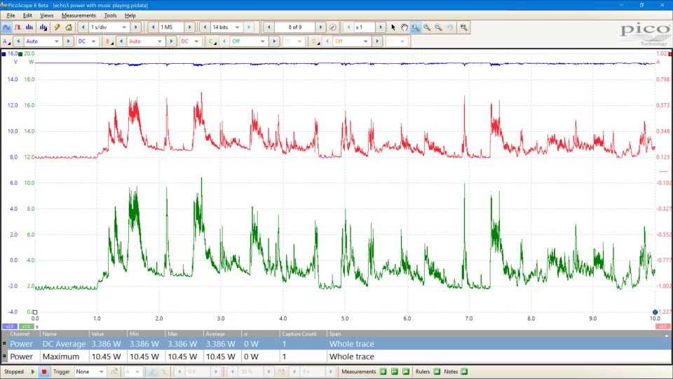Select the arrow pointer selection tool
The image size is (673, 379).
coord(393,27)
